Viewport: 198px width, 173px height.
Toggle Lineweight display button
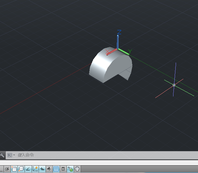[x=49, y=169]
